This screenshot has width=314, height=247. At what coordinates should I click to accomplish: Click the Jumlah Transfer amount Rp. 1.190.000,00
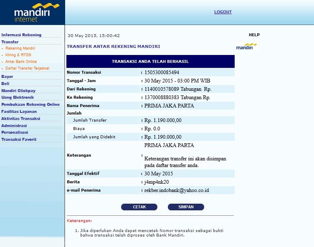(x=163, y=120)
